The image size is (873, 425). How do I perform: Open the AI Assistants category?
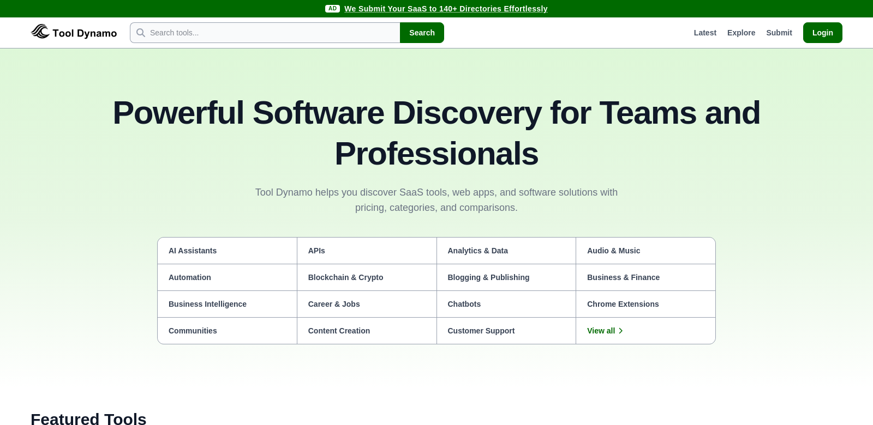[227, 251]
